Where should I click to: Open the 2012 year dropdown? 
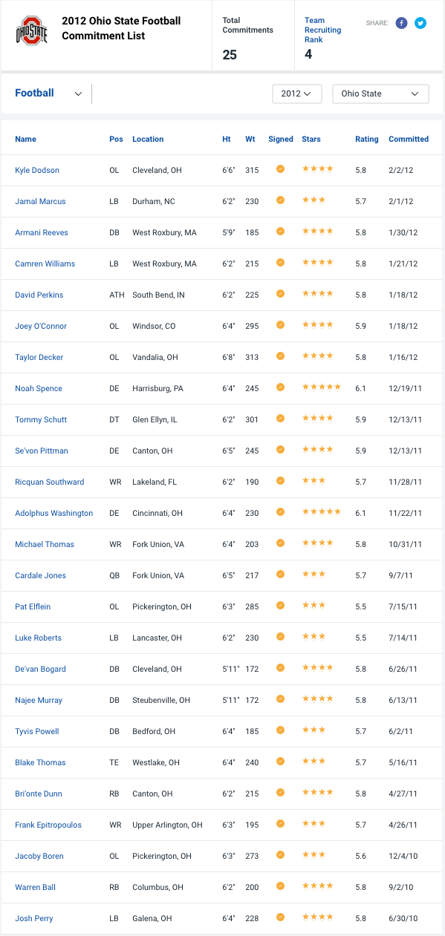(x=296, y=94)
